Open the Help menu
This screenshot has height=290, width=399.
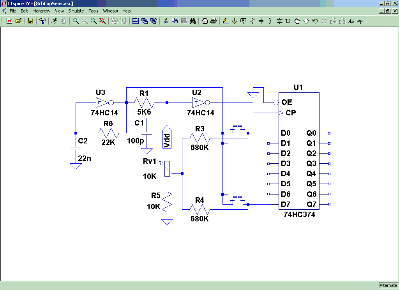[127, 11]
